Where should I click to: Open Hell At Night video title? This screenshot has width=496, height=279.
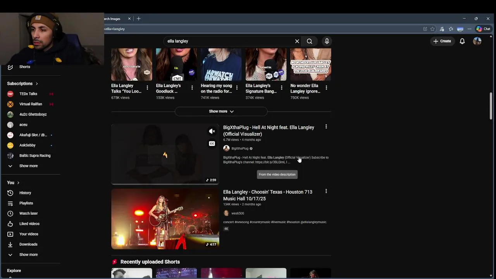point(269,131)
